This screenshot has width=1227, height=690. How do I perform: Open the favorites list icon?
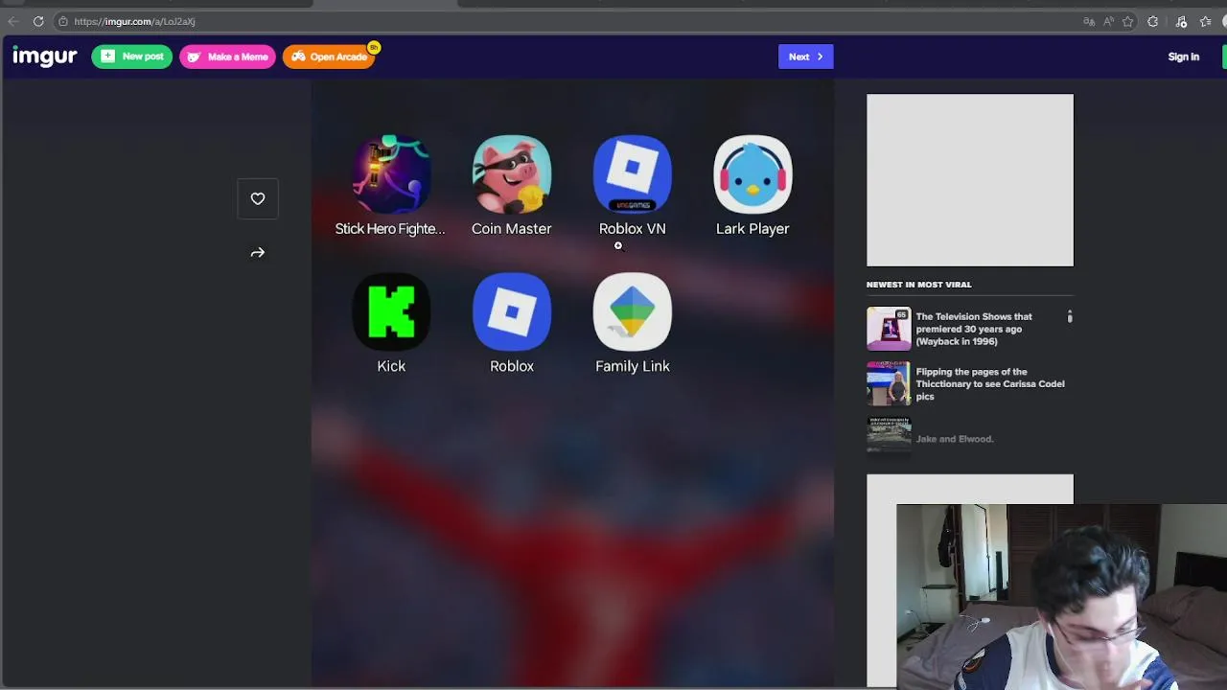click(1206, 21)
